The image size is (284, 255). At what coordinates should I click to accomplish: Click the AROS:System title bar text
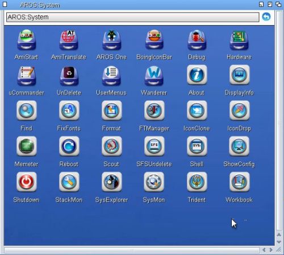coord(40,5)
